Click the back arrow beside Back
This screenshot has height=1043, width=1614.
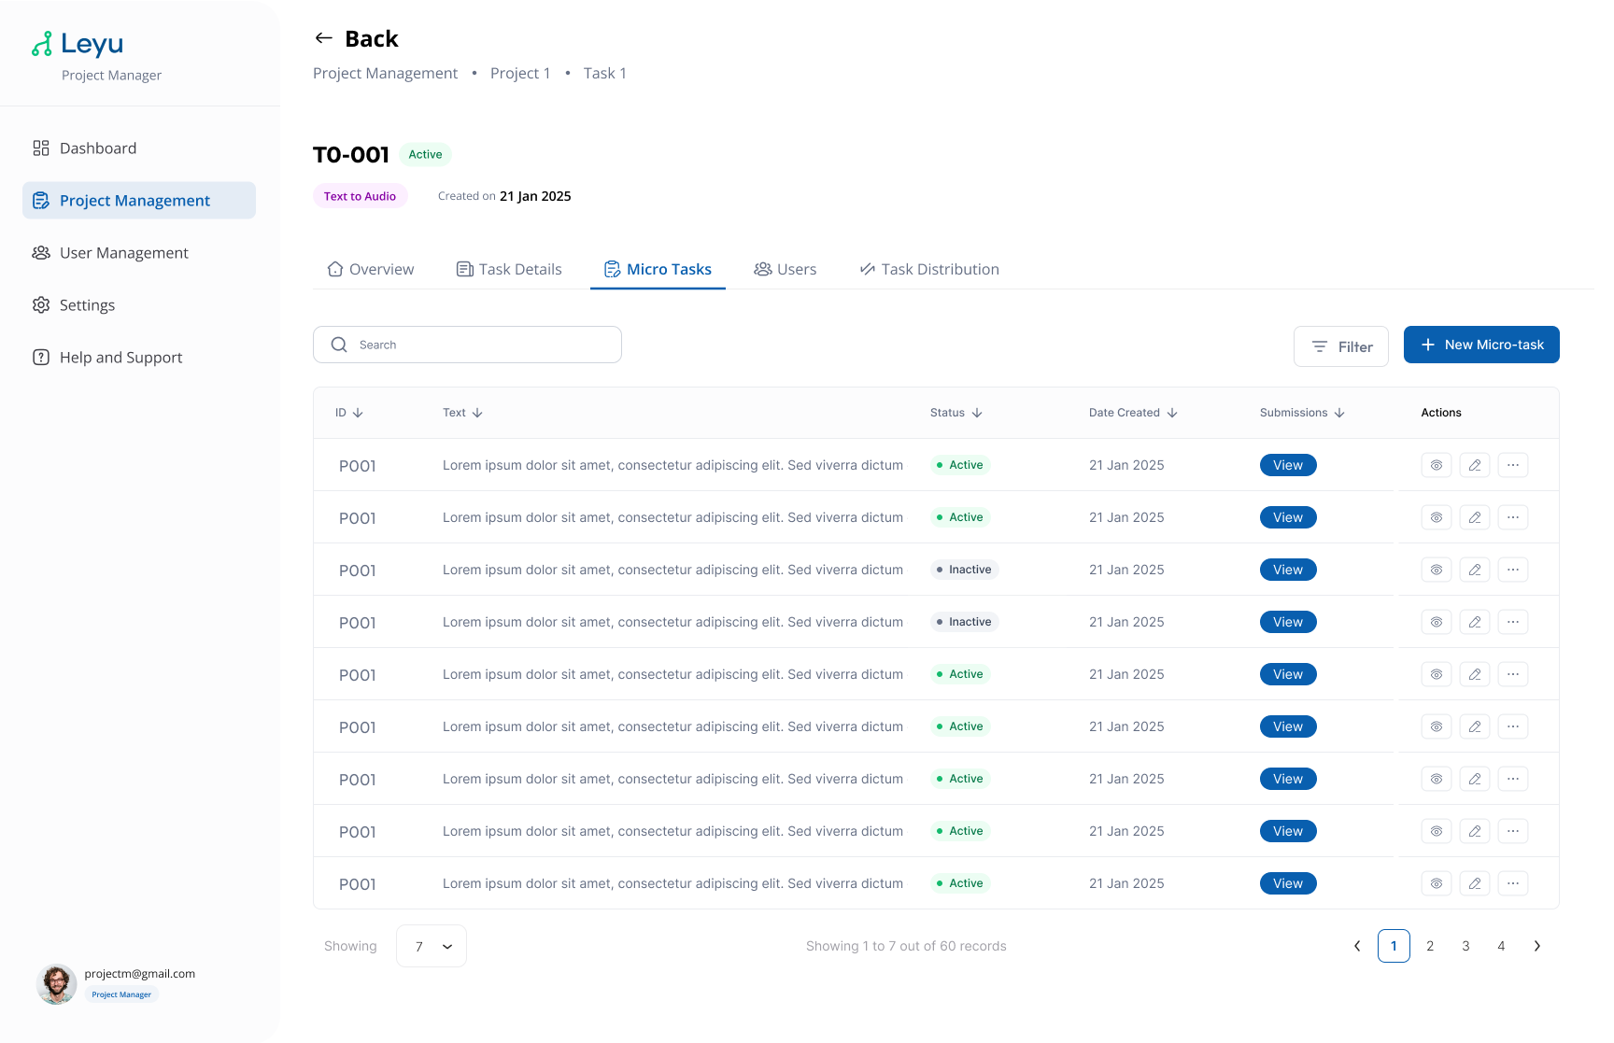(x=322, y=37)
